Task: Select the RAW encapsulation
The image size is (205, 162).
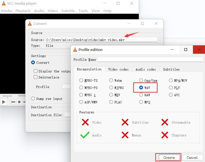Action: (141, 95)
